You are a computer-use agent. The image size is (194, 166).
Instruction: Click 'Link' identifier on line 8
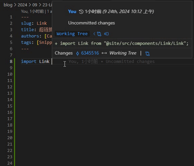44,62
